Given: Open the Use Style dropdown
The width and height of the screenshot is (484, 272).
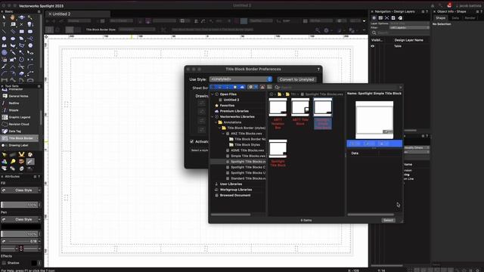Looking at the screenshot, I should pos(240,79).
